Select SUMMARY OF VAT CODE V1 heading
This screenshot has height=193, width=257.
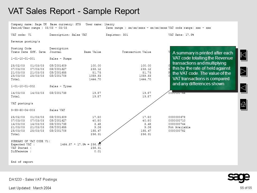31,141
